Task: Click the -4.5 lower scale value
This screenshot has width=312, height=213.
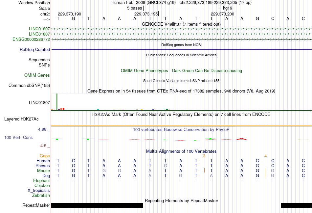Action: [x=43, y=146]
